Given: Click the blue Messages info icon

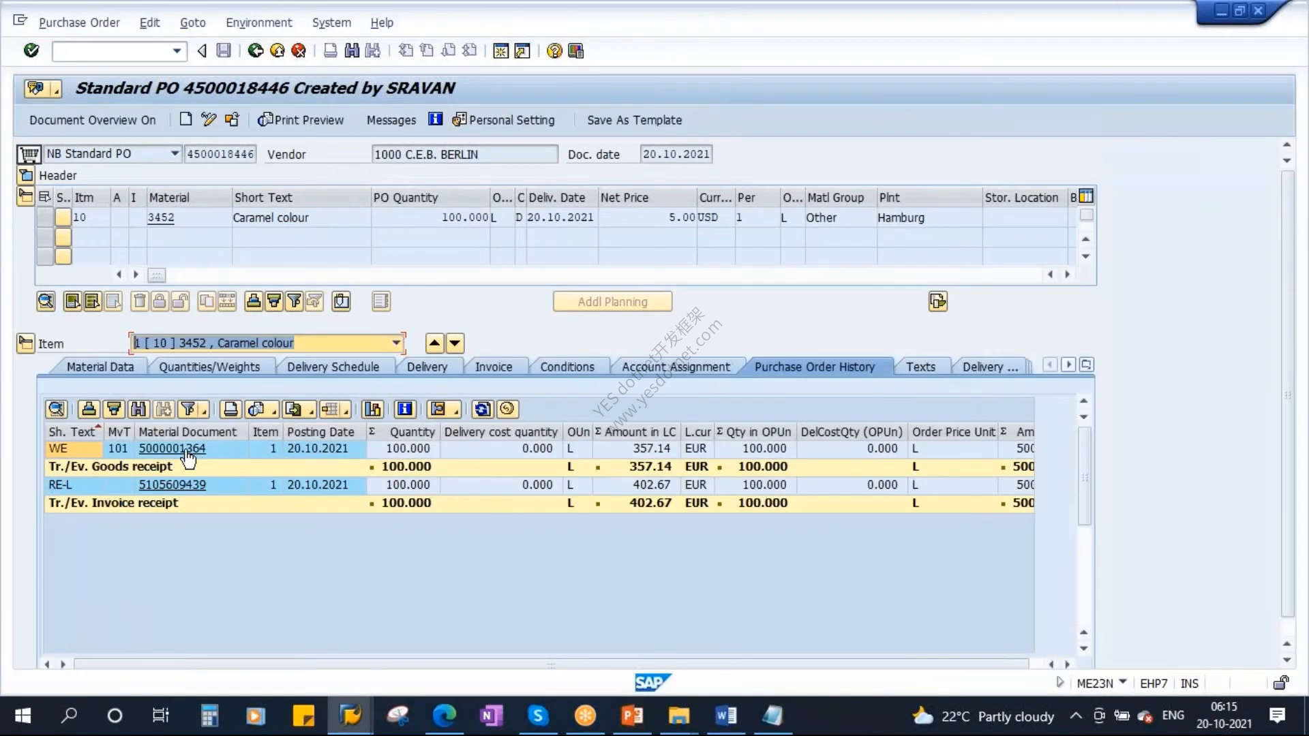Looking at the screenshot, I should (x=435, y=119).
